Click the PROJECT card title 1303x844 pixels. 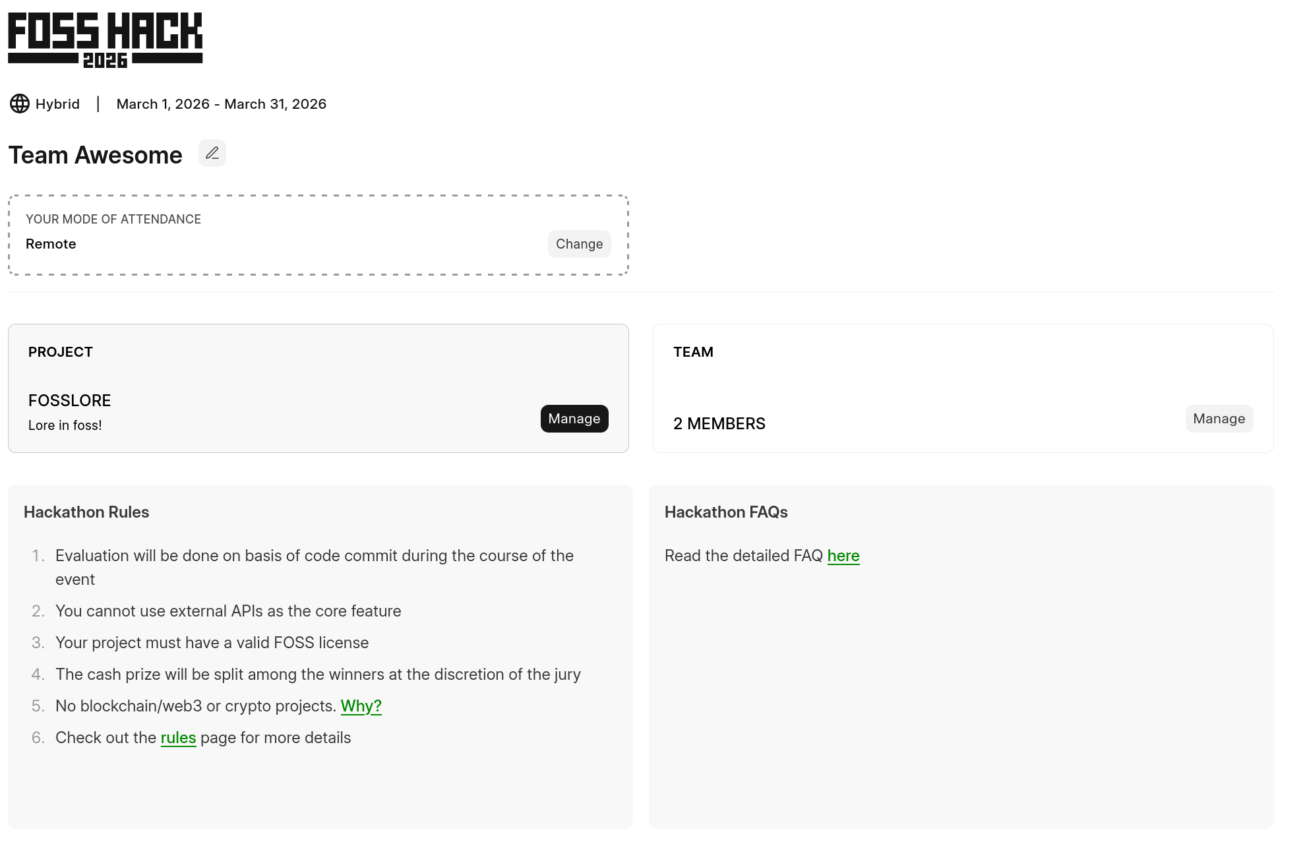pos(61,352)
